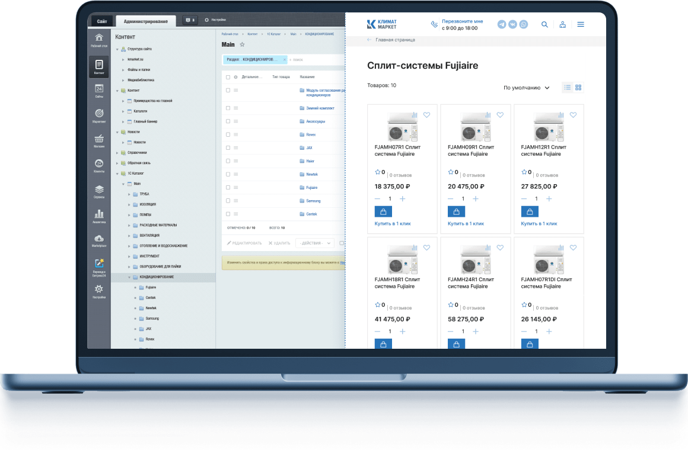
Task: Click the Marketplace cloud icon
Action: pyautogui.click(x=99, y=239)
